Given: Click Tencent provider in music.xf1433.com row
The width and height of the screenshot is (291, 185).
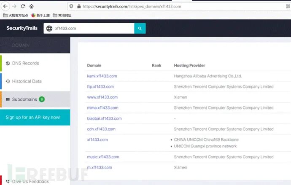Looking at the screenshot, I should click(x=224, y=157).
